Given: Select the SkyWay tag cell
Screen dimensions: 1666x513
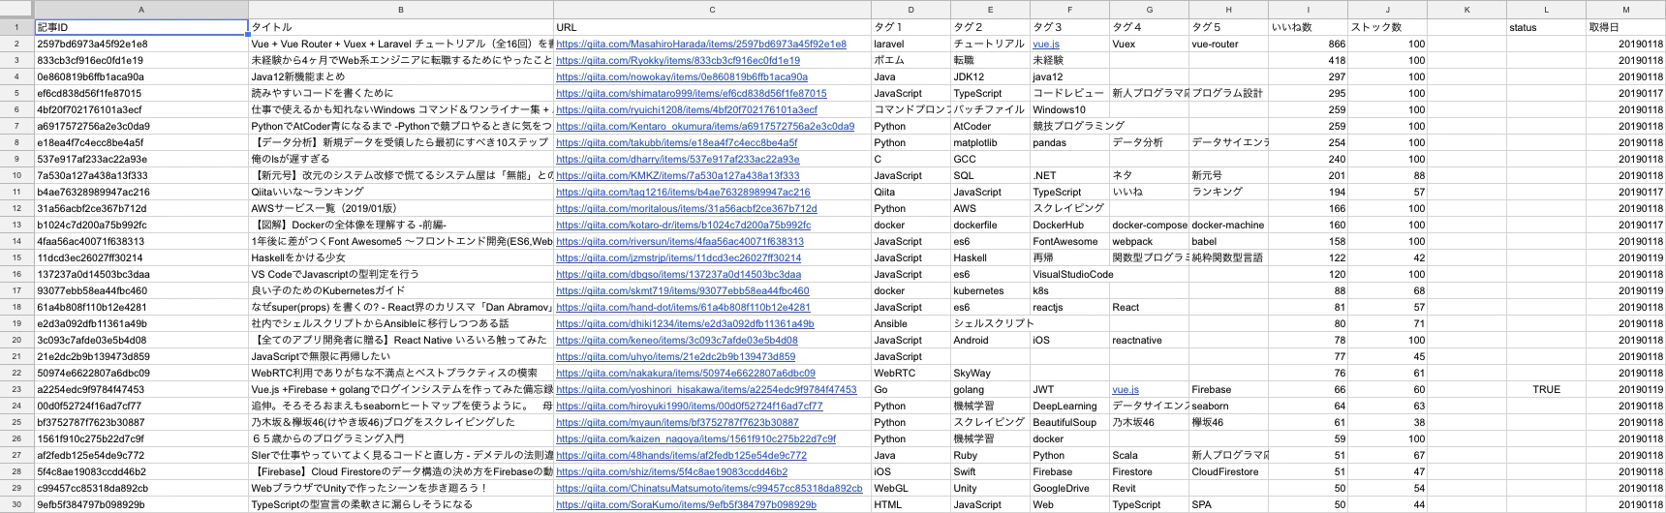Looking at the screenshot, I should (x=990, y=373).
